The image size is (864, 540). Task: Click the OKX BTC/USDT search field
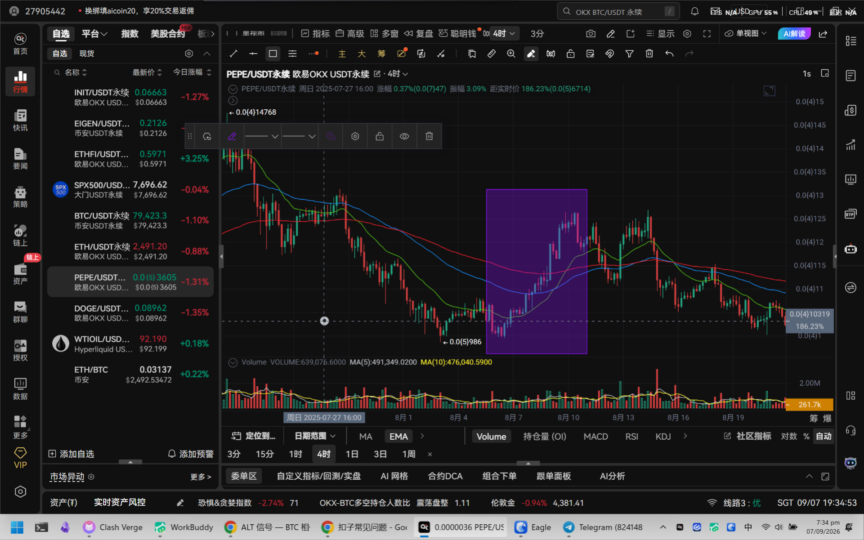618,12
